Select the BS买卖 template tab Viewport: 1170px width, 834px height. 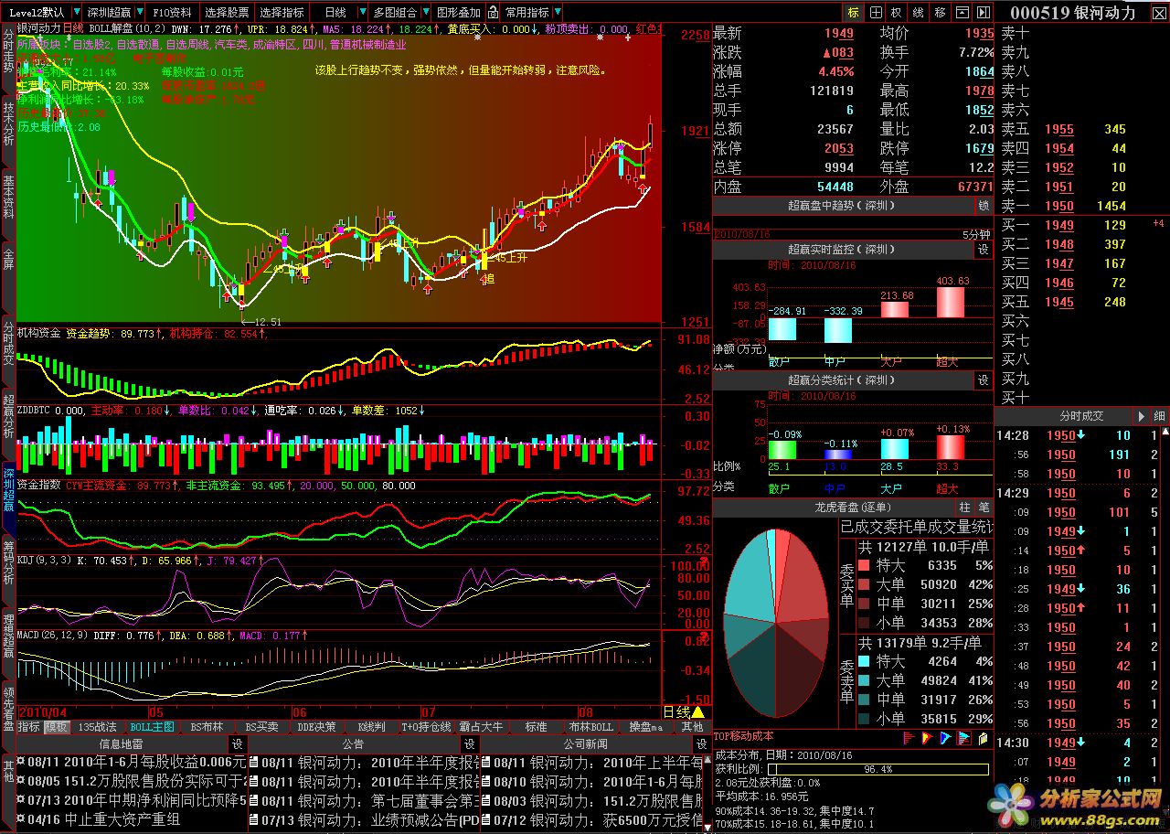pyautogui.click(x=261, y=727)
